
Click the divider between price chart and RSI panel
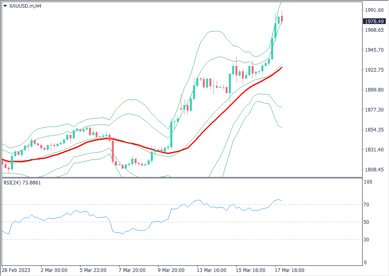point(181,177)
